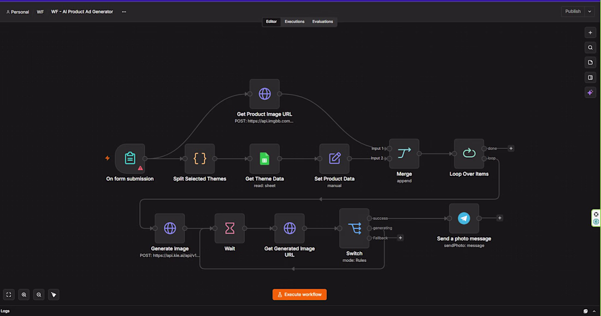This screenshot has width=601, height=316.
Task: Open the Evaluations tab
Action: (322, 22)
